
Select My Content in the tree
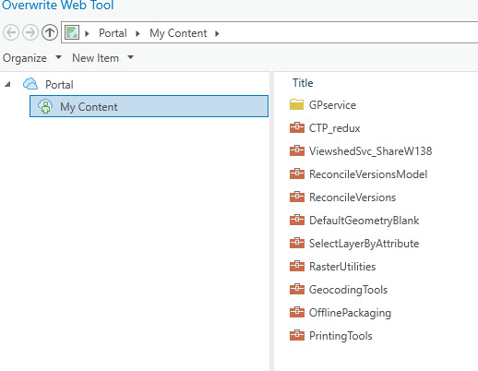coord(149,106)
